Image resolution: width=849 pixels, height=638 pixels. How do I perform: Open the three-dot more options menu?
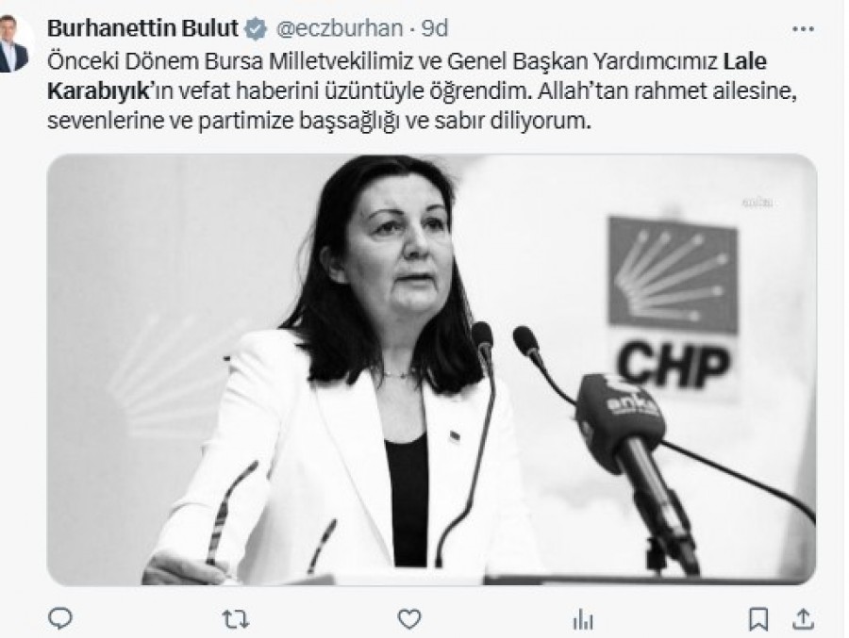click(x=803, y=29)
